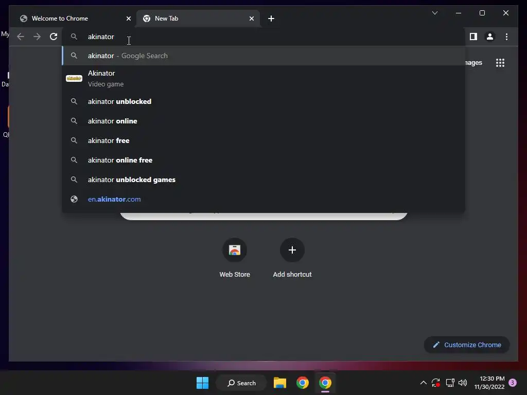Open the Google apps grid

coord(500,63)
